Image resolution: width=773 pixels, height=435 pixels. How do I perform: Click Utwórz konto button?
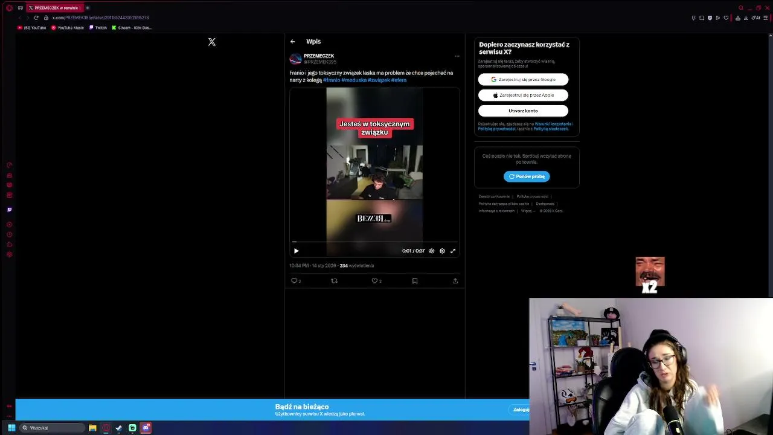coord(523,111)
